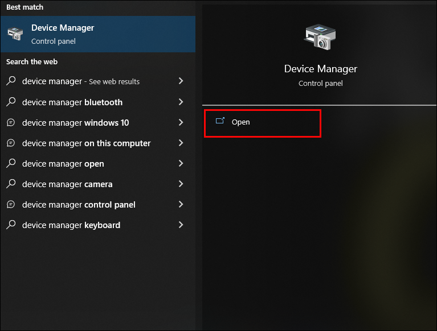437x331 pixels.
Task: Click the large Device Manager icon in the details pane
Action: pos(320,39)
